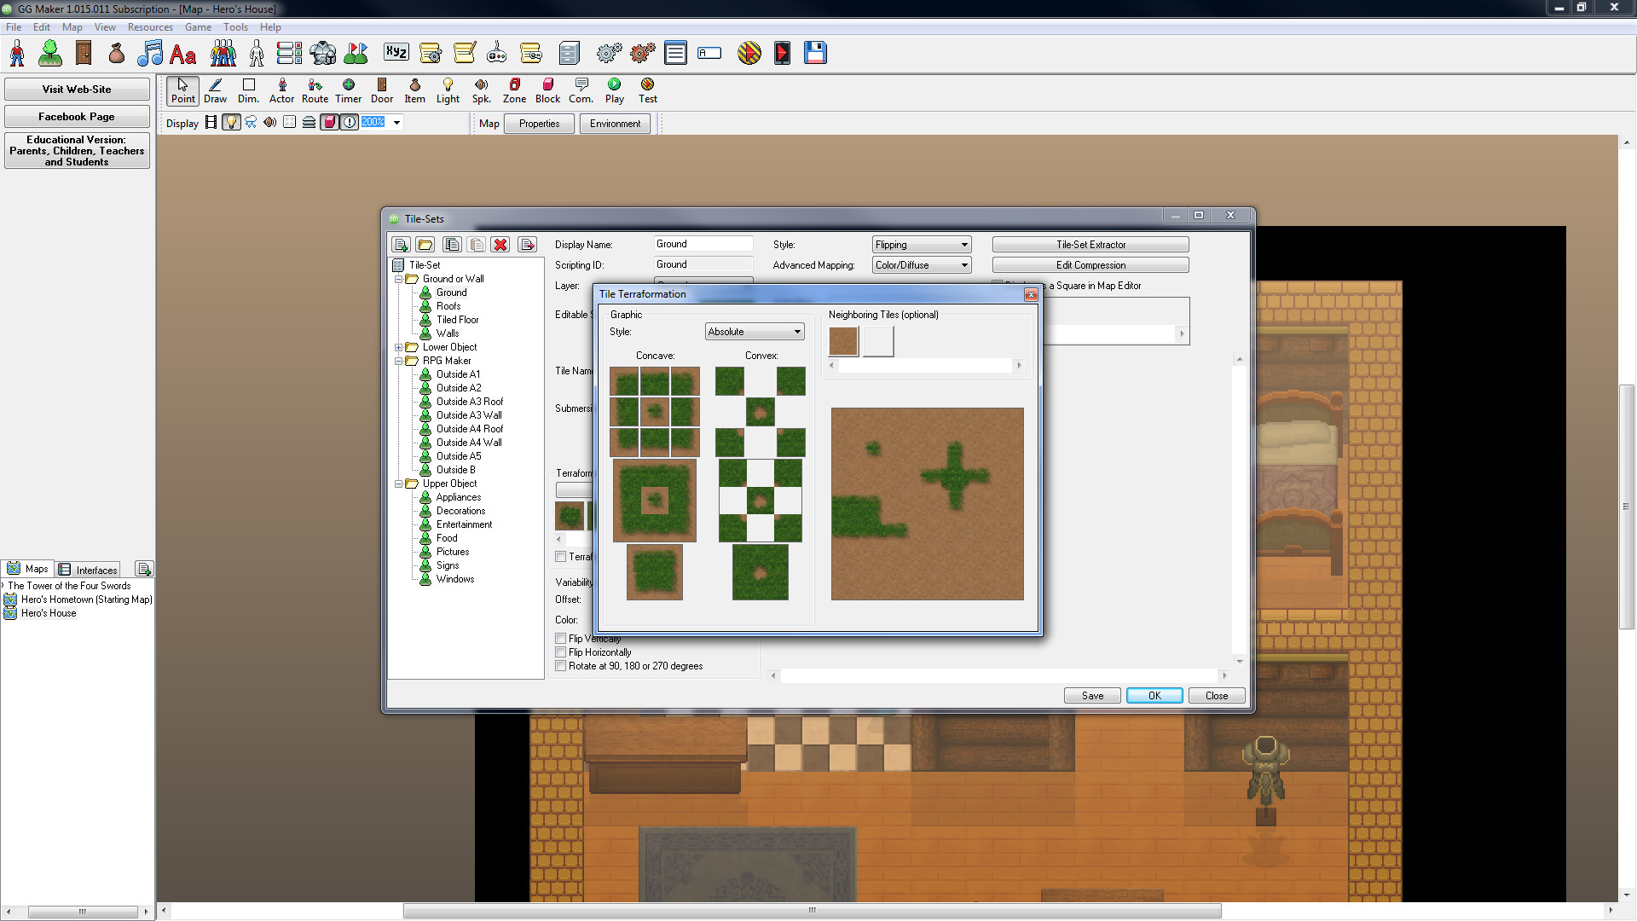Open the Flipping style dropdown
This screenshot has height=921, width=1637.
[x=921, y=245]
